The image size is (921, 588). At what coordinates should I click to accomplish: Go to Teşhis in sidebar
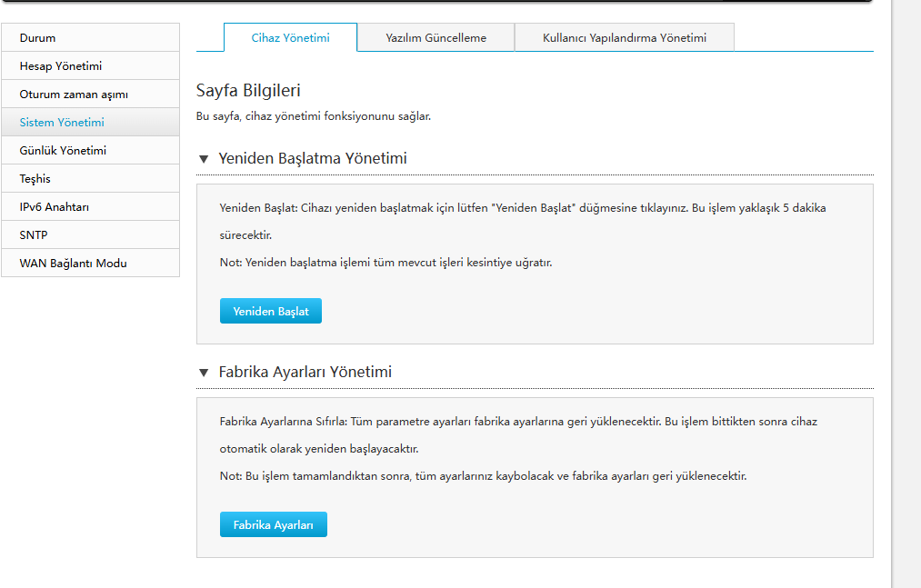(x=90, y=178)
